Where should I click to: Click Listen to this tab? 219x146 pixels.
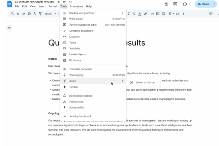(144, 82)
